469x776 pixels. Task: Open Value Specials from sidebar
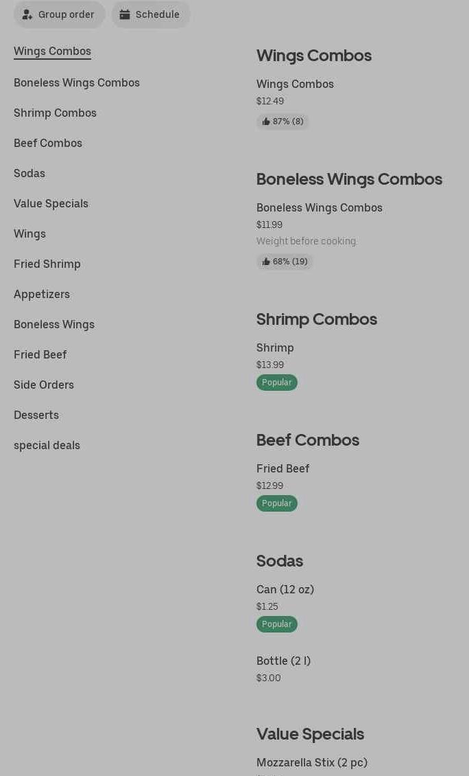pos(51,203)
